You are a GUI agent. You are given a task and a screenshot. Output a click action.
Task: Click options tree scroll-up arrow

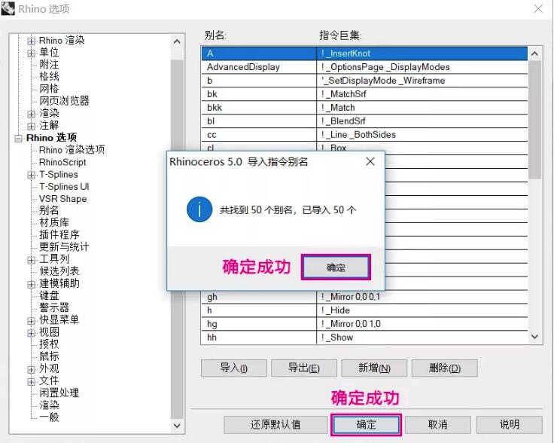point(177,41)
